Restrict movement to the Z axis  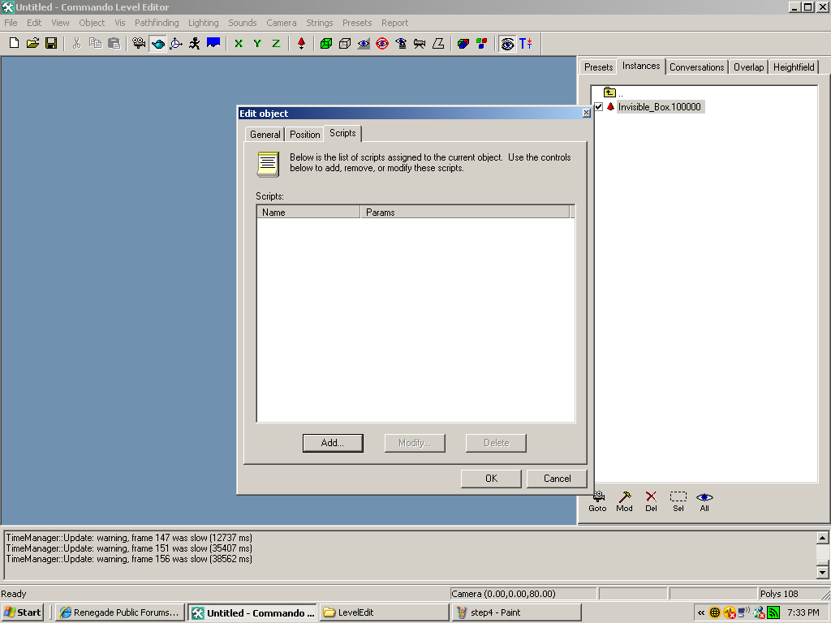pos(276,43)
